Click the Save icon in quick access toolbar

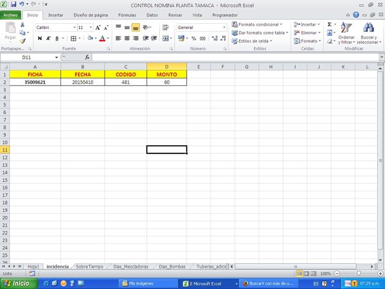pos(13,4)
